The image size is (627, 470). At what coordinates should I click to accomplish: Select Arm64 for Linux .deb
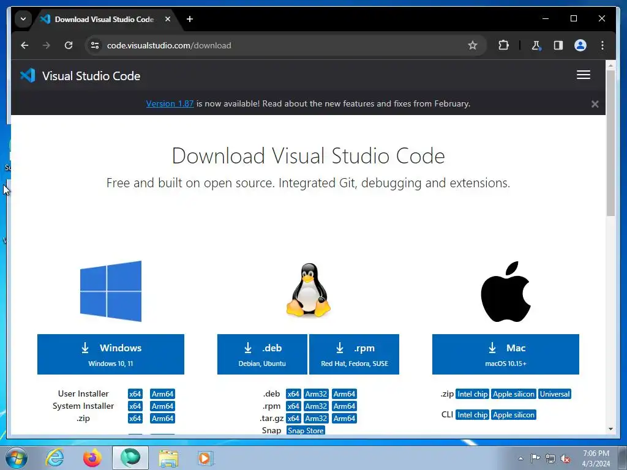click(x=344, y=394)
